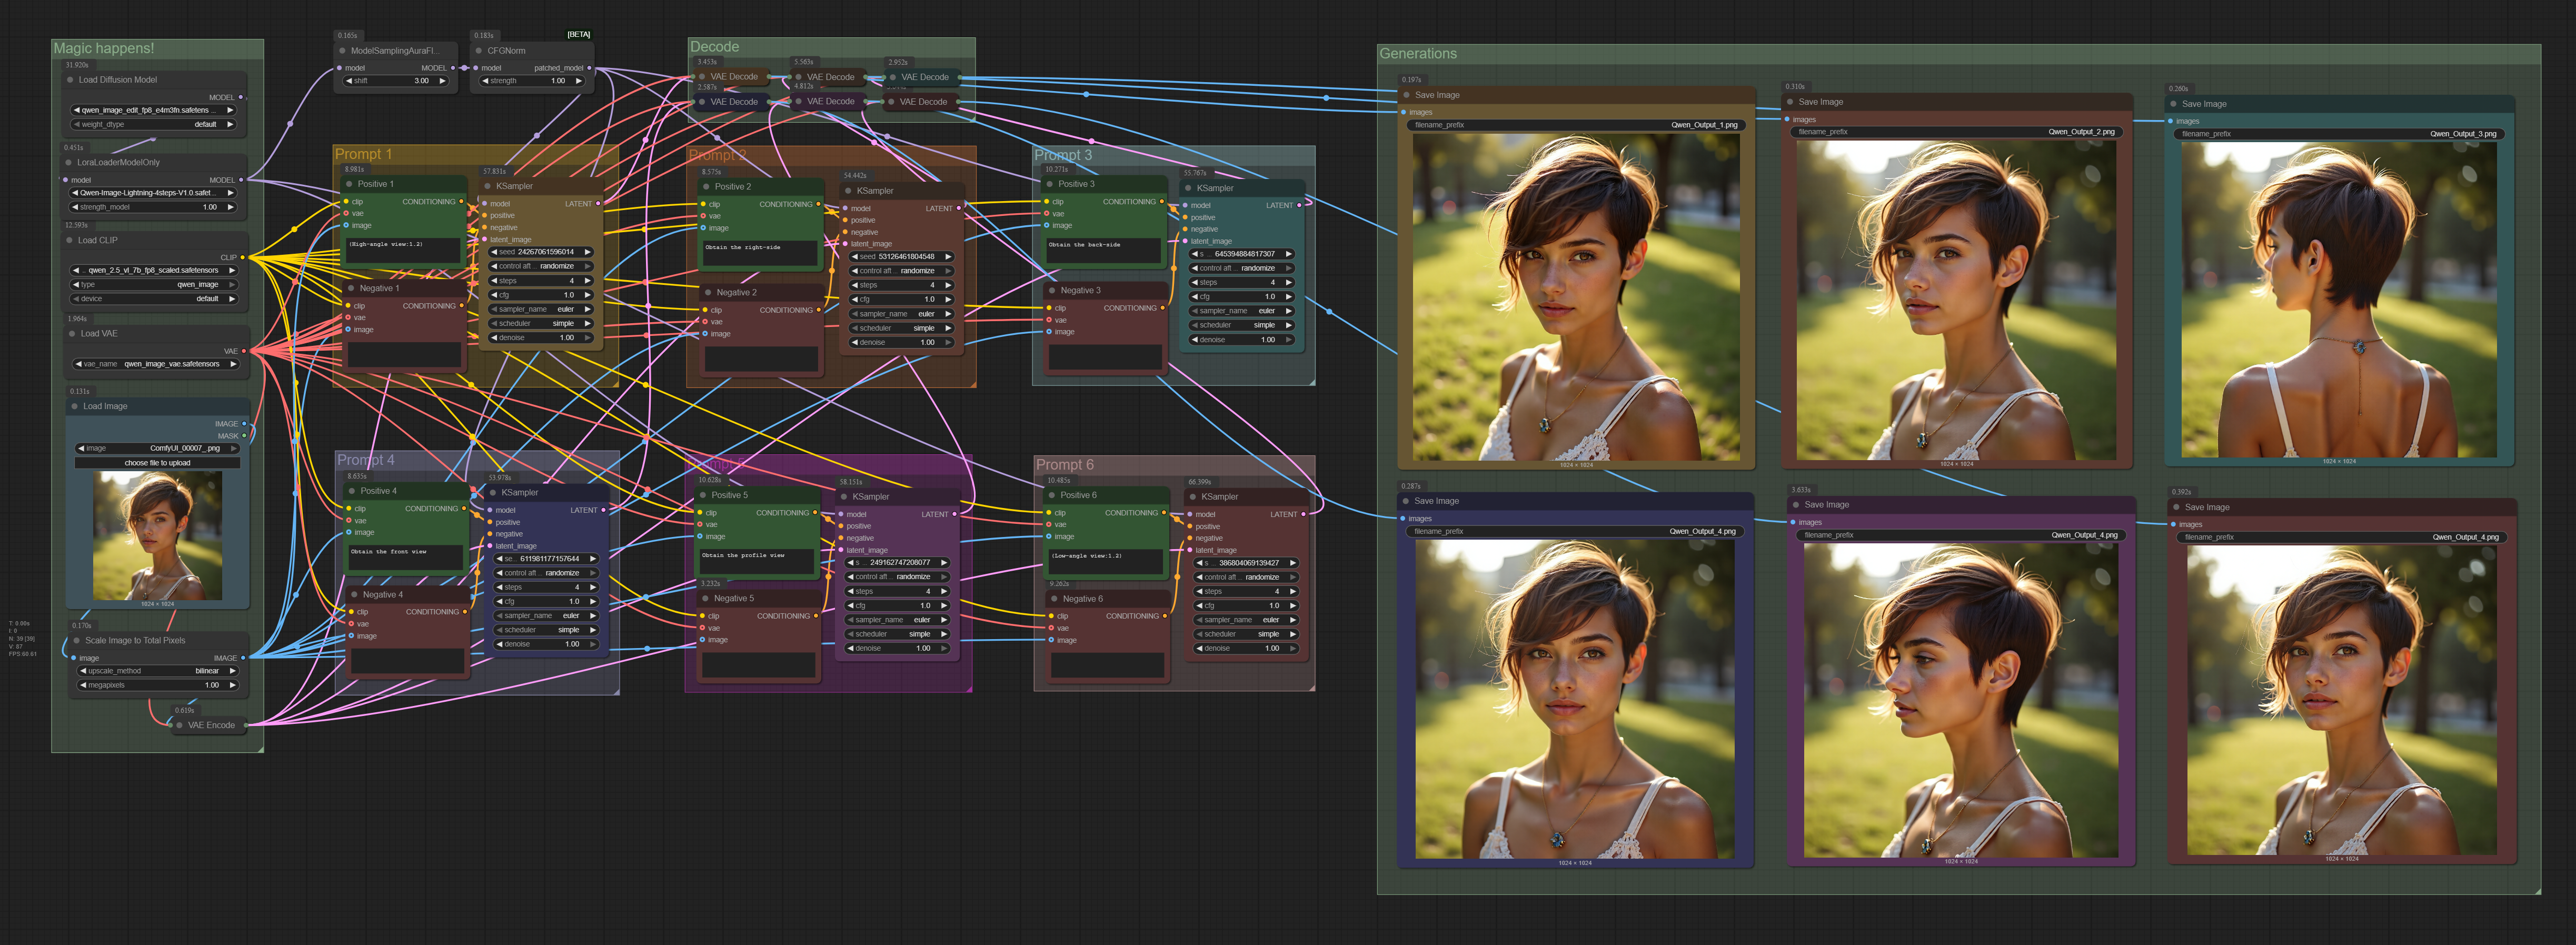This screenshot has height=945, width=2576.
Task: Click the choose file to upload button
Action: [158, 462]
